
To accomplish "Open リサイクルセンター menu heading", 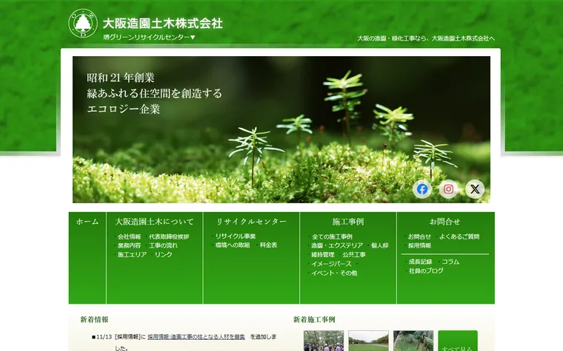I will point(251,222).
